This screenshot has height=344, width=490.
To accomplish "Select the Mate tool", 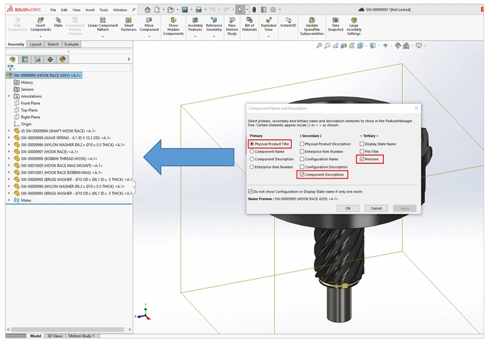I will pos(58,20).
